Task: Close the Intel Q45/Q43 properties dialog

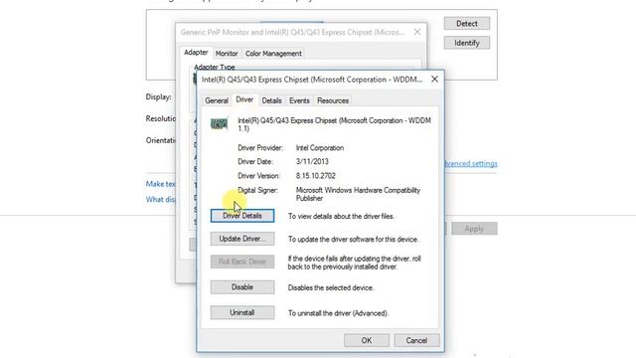Action: 434,80
